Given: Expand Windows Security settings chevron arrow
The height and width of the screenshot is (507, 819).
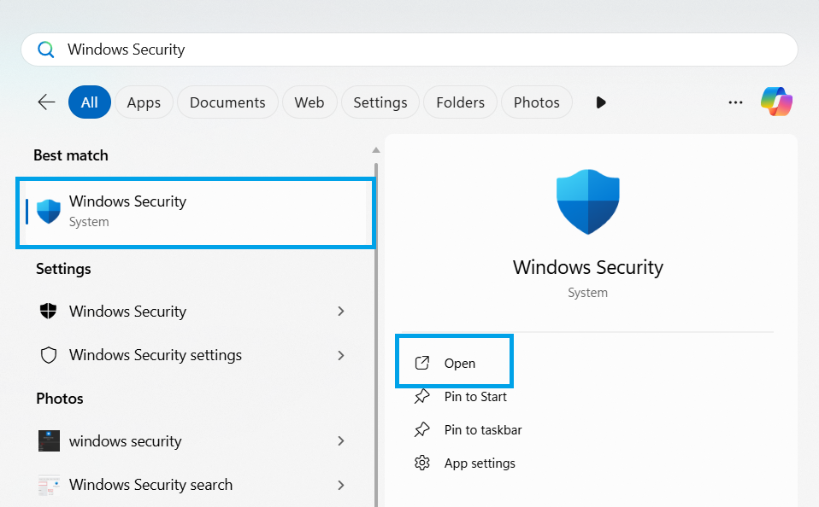Looking at the screenshot, I should tap(341, 355).
